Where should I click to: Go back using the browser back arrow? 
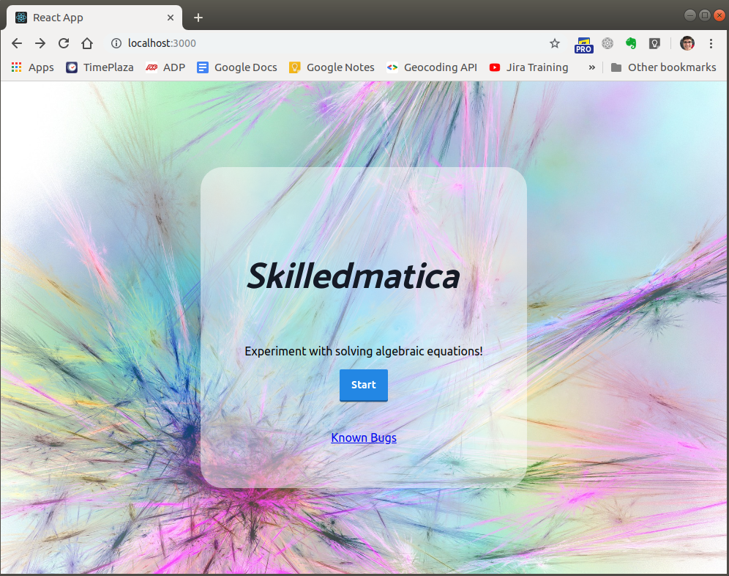pos(17,43)
